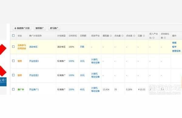This screenshot has height=118, width=182.
Task: Click the 推广中 status of 开业推广1
Action: [x=21, y=90]
